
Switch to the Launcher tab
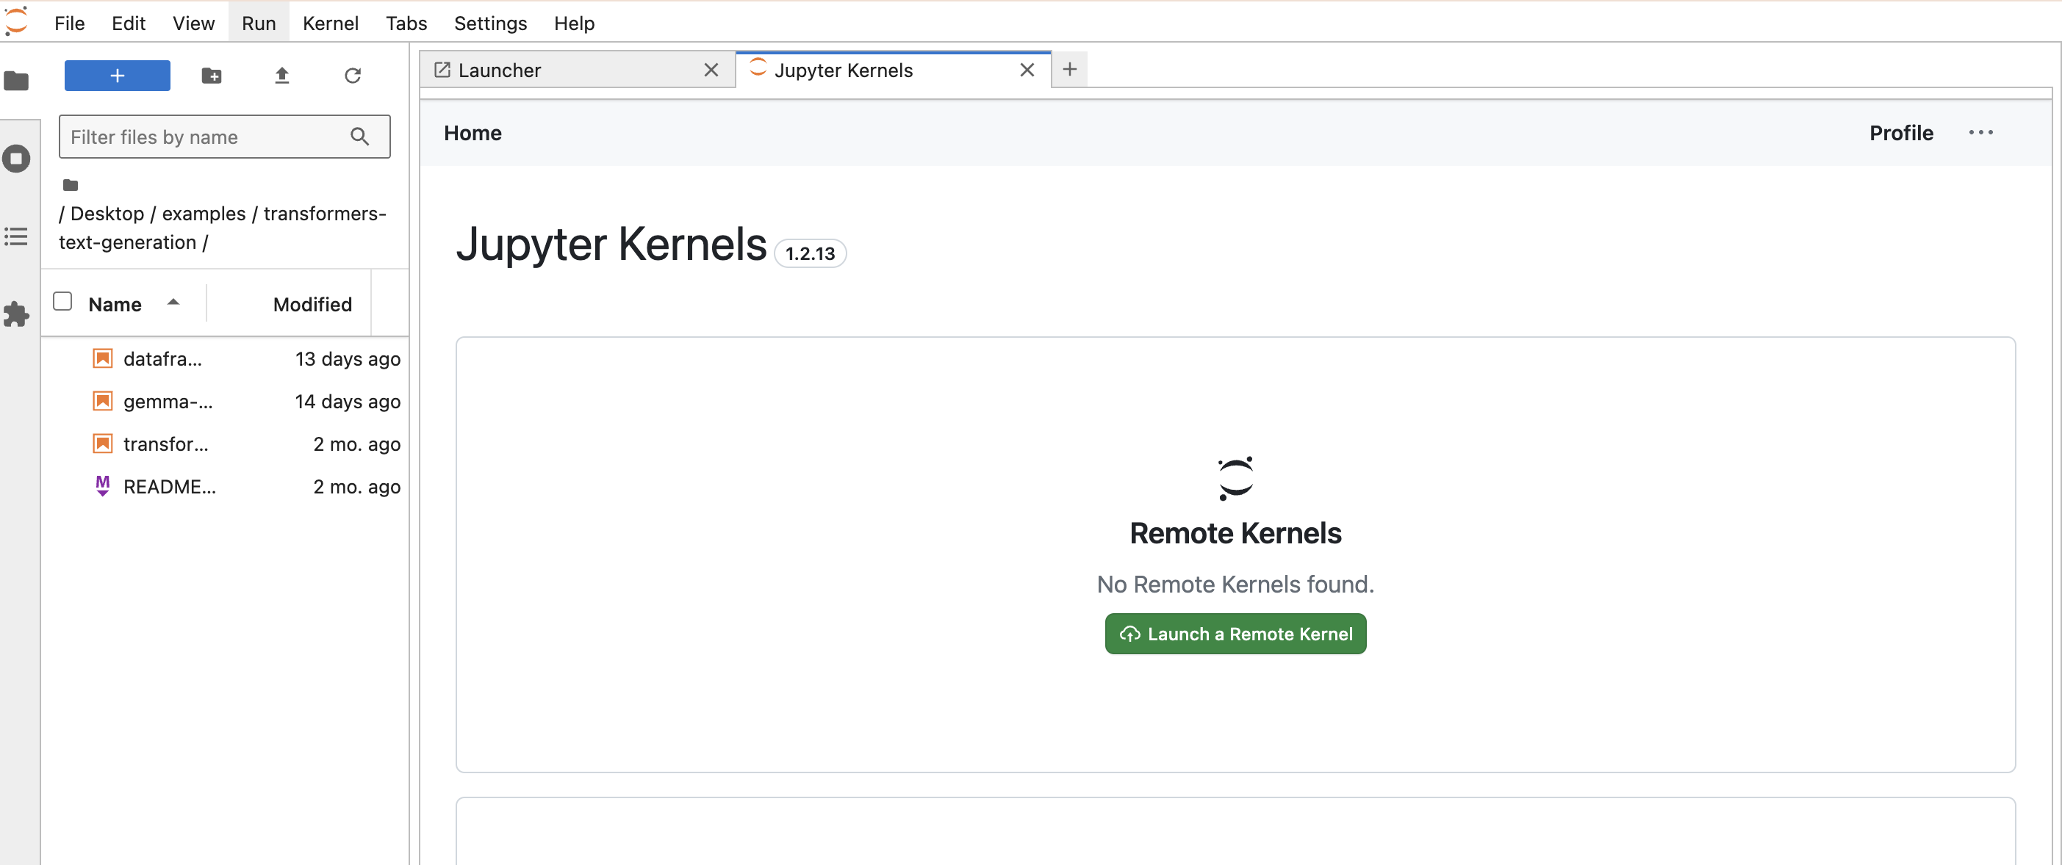click(x=576, y=70)
